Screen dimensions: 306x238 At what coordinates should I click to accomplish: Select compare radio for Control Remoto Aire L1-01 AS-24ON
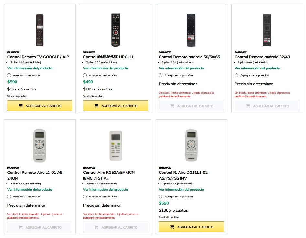9,196
